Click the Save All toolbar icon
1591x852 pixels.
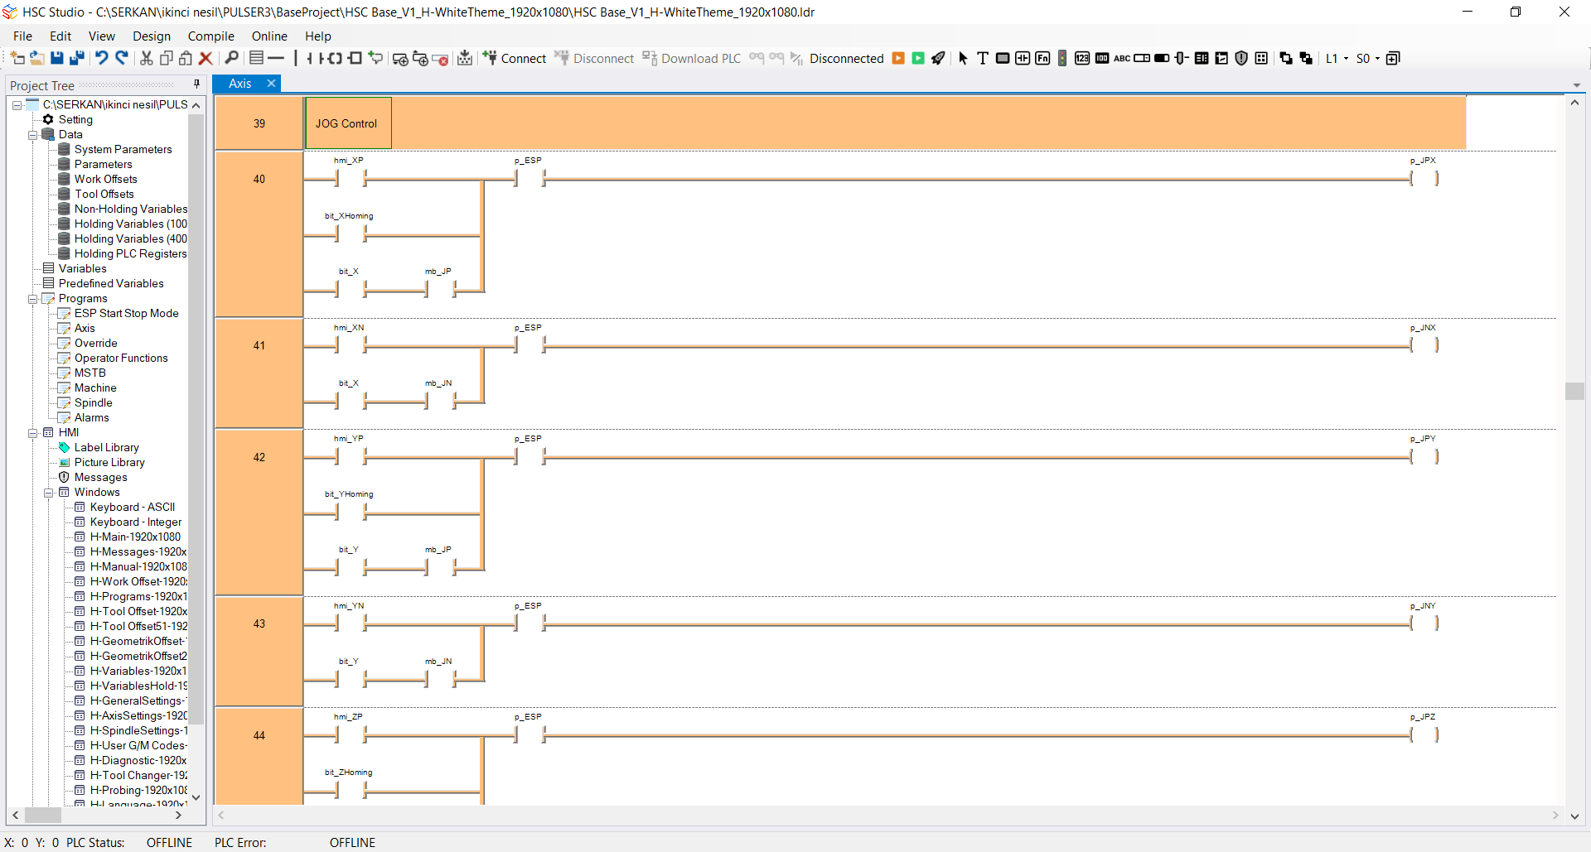tap(77, 58)
